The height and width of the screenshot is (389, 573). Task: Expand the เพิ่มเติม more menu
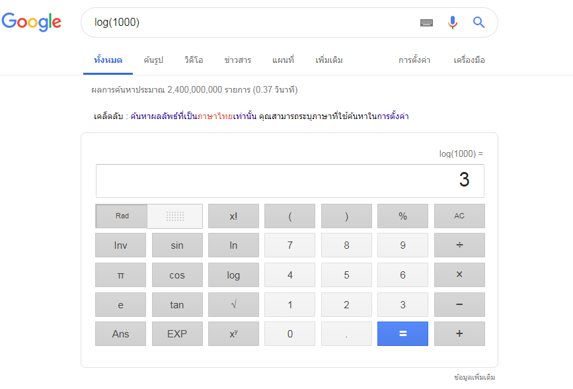point(329,60)
